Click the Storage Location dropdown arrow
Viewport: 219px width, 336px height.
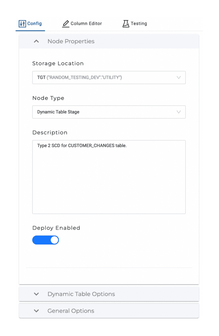tap(179, 77)
